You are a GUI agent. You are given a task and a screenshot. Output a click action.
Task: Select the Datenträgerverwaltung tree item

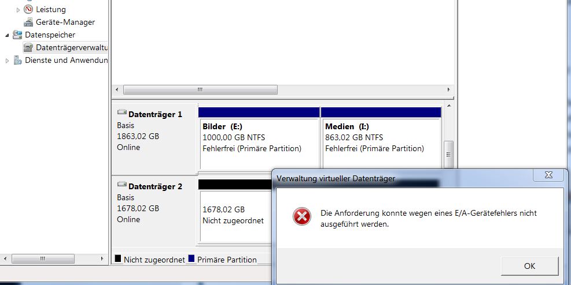pyautogui.click(x=72, y=47)
